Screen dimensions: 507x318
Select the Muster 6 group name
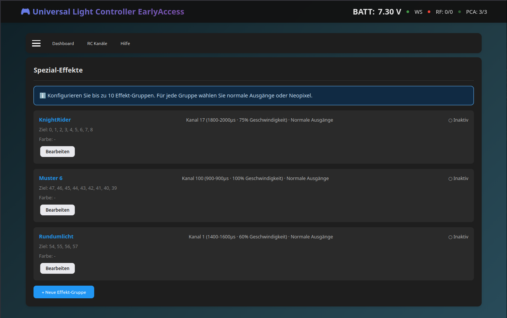[51, 178]
